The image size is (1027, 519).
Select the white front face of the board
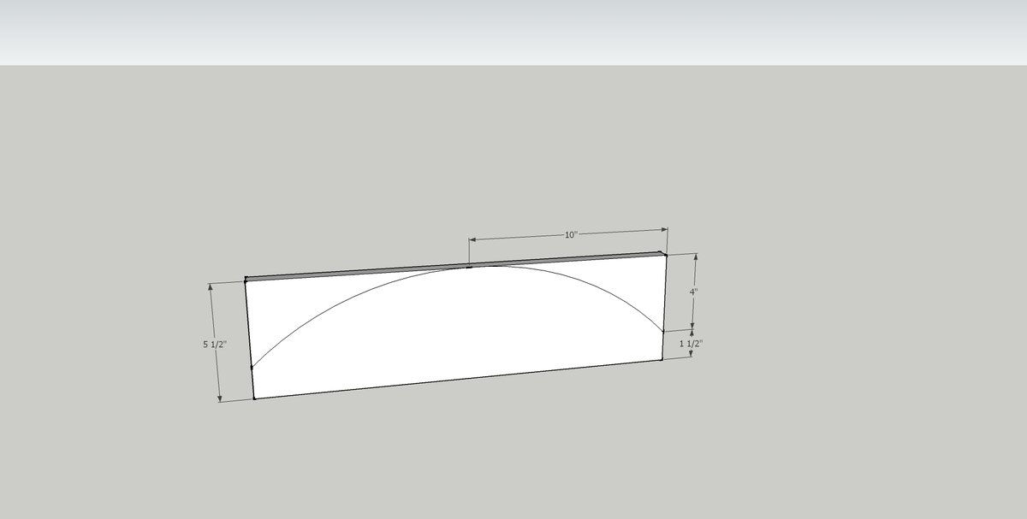click(458, 328)
